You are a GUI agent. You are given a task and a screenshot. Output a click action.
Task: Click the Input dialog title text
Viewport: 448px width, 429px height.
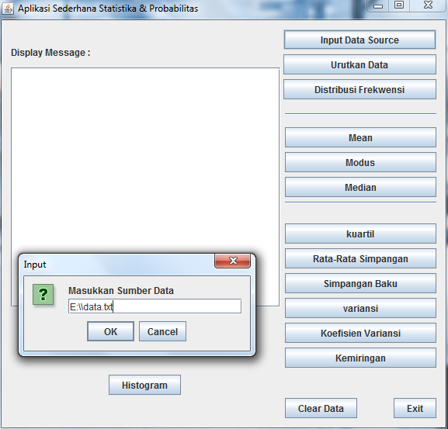pos(35,265)
